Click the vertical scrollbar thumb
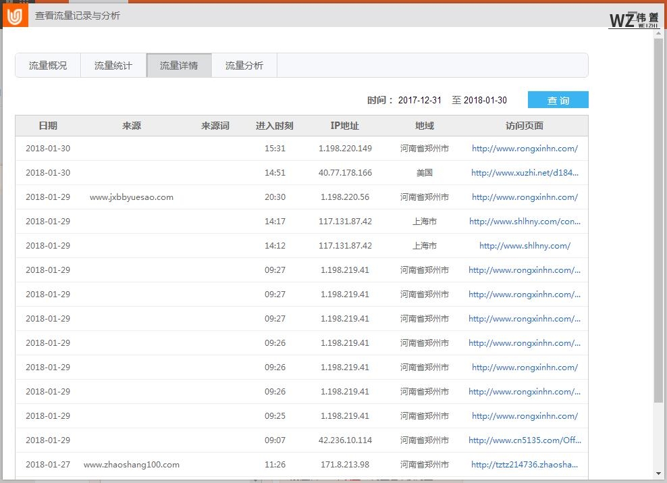667x483 pixels. pos(659,220)
